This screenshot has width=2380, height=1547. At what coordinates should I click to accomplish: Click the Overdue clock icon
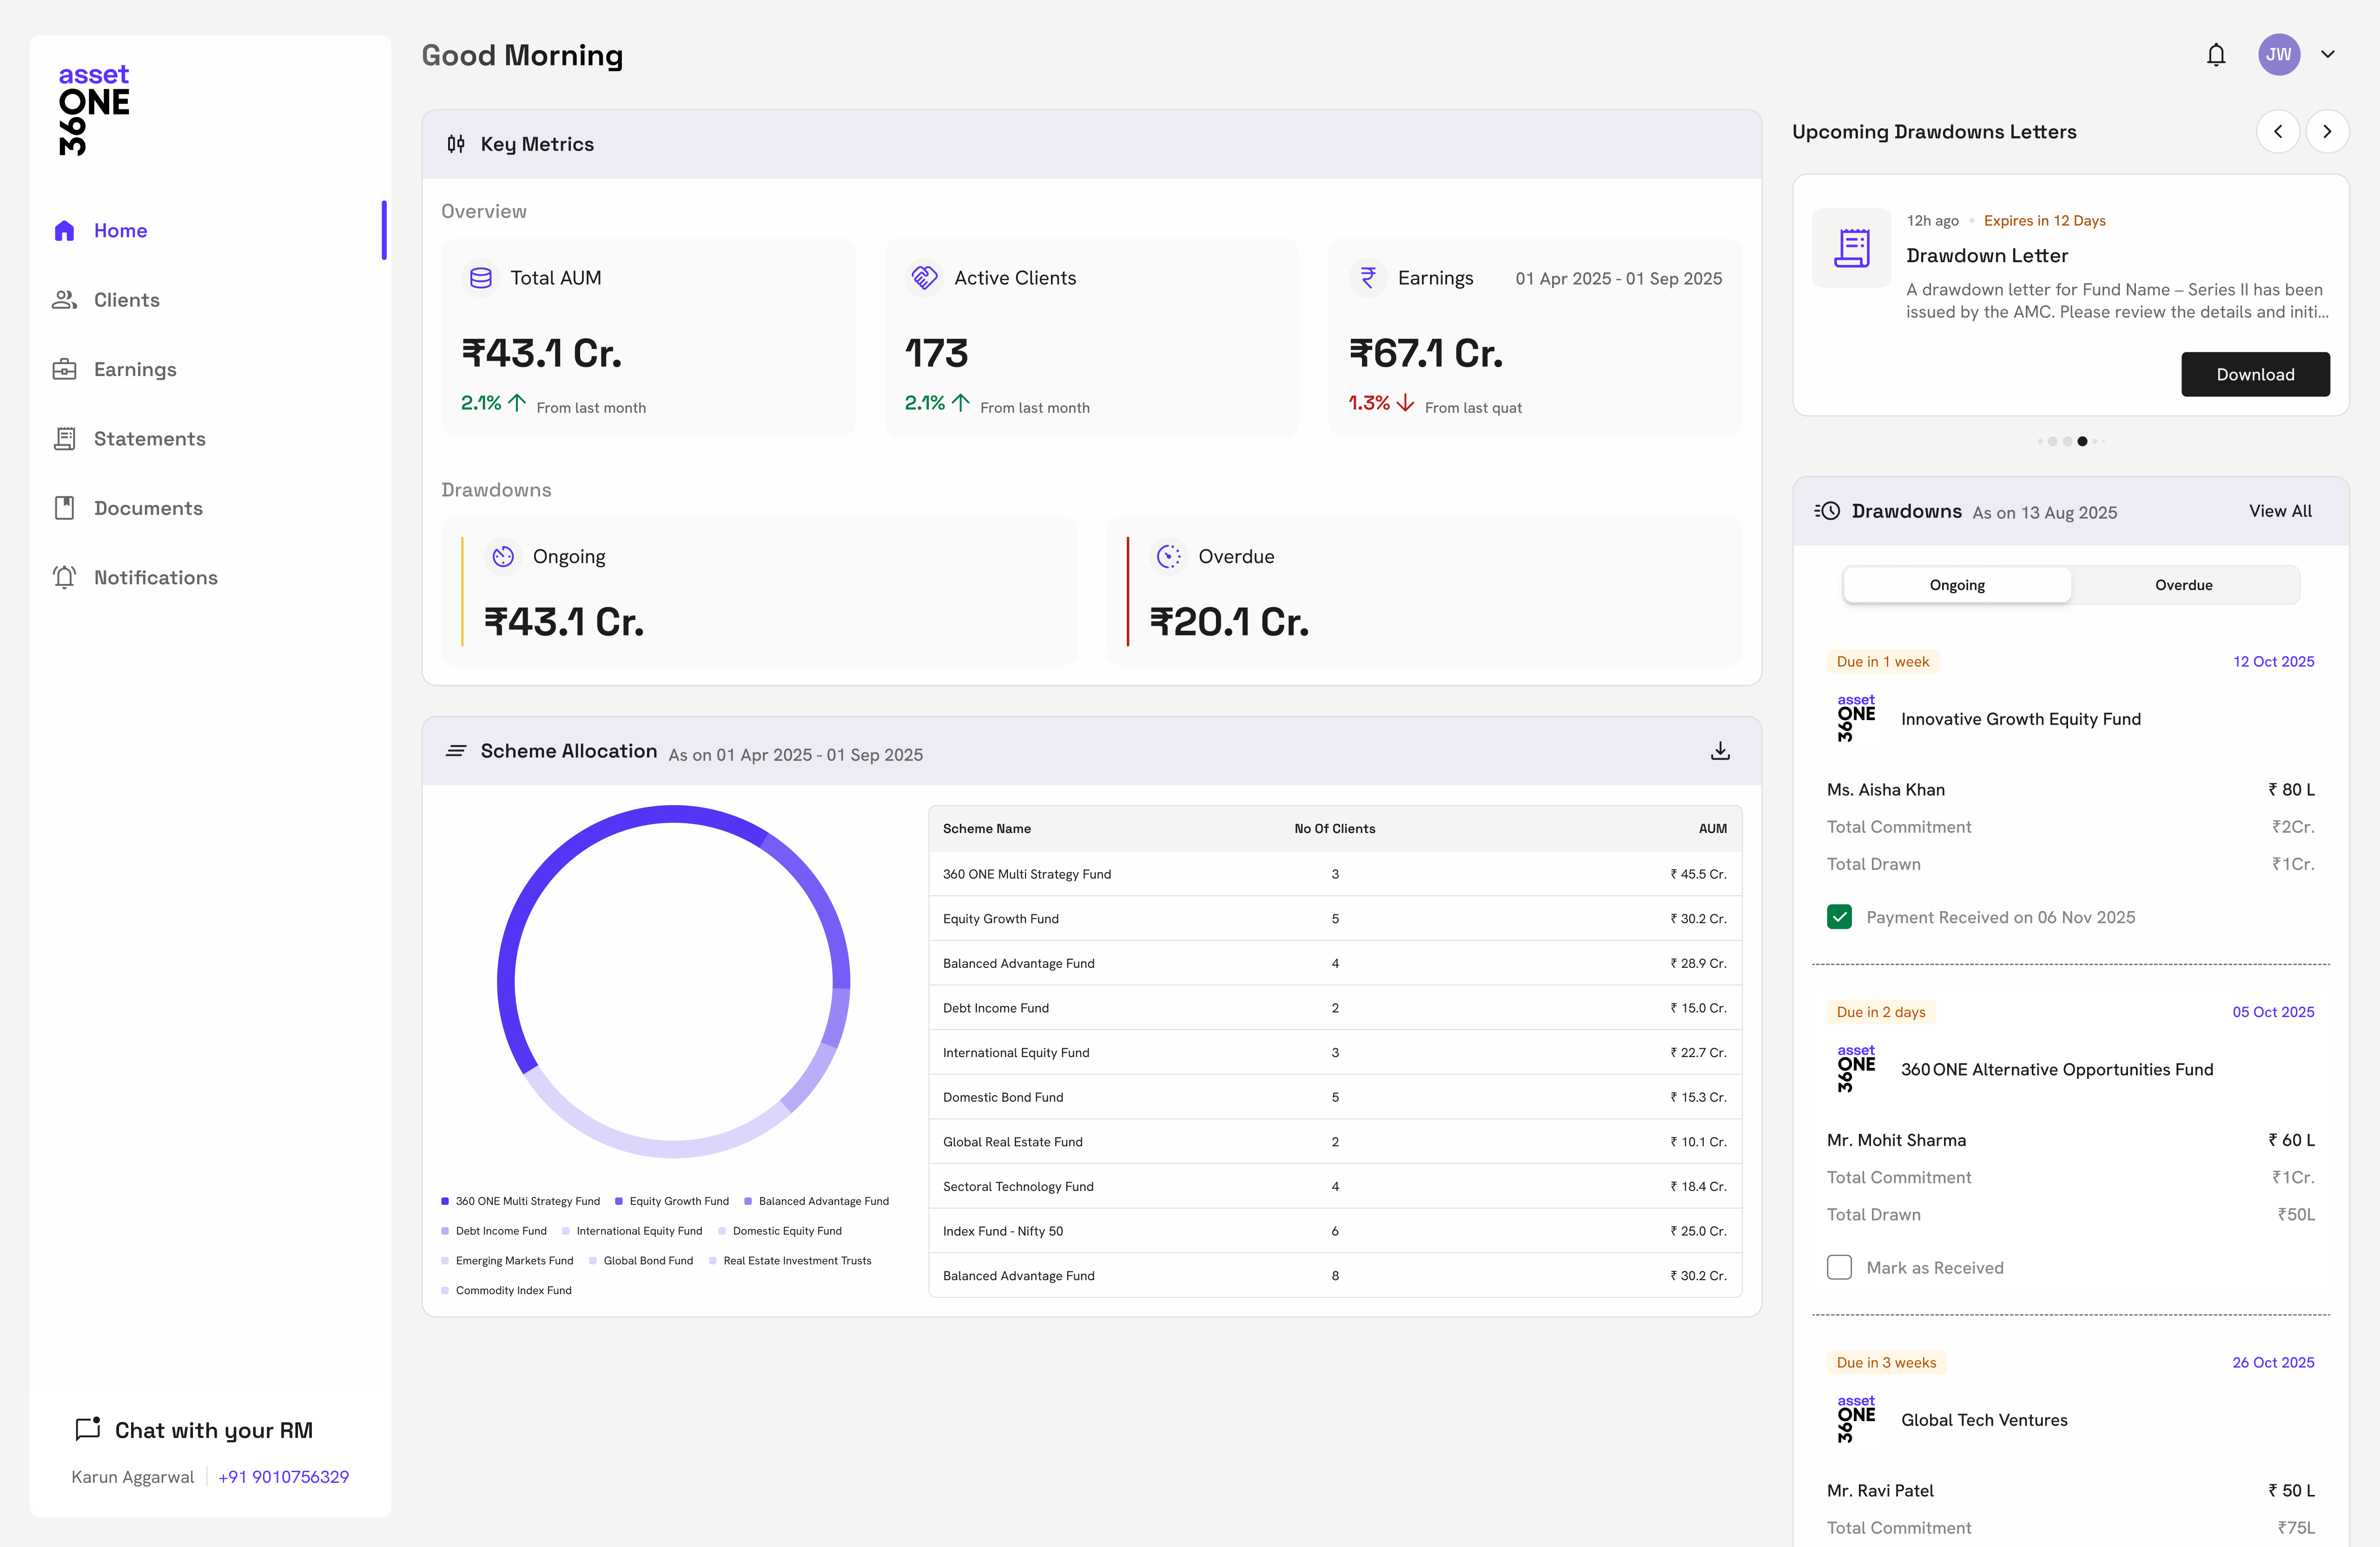point(1168,556)
